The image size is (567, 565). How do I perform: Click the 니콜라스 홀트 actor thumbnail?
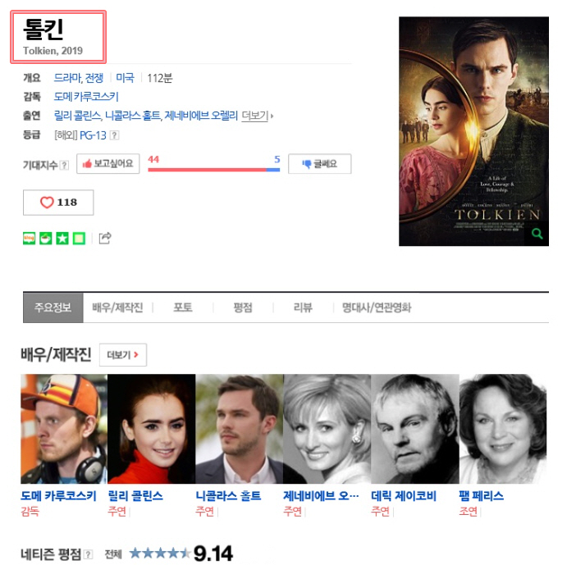(x=240, y=429)
